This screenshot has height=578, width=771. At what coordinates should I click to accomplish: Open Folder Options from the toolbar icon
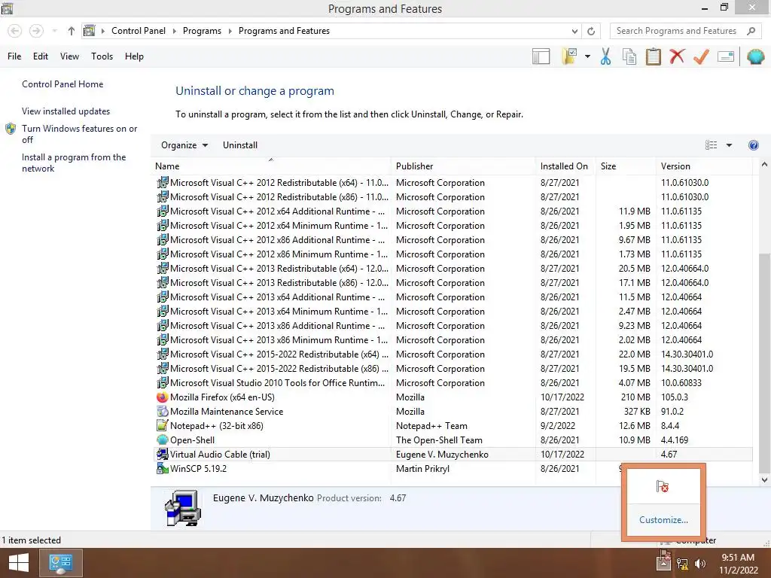pyautogui.click(x=569, y=56)
